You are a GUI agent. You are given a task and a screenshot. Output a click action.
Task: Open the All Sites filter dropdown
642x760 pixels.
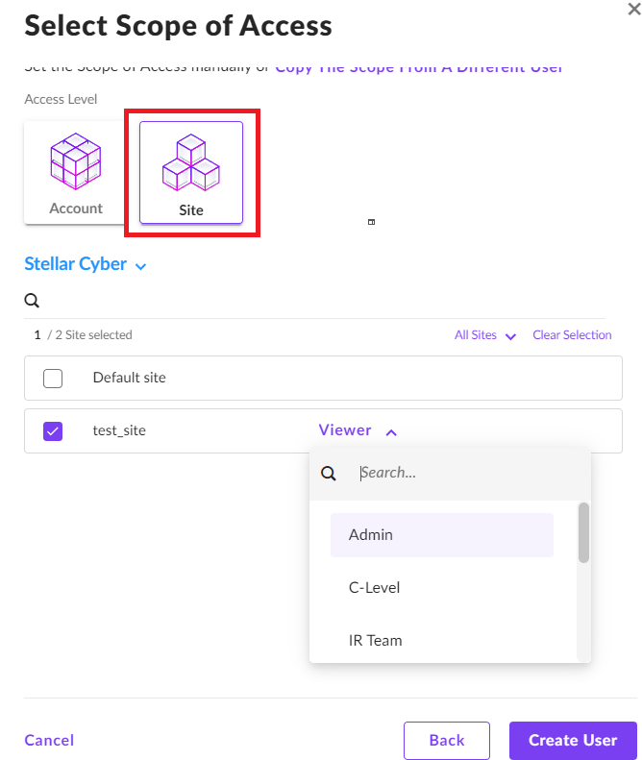(x=485, y=335)
